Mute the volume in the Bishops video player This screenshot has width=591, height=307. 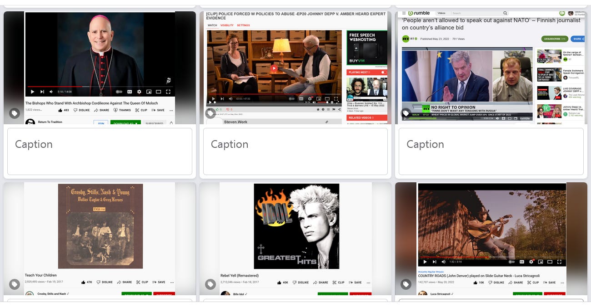[x=51, y=92]
